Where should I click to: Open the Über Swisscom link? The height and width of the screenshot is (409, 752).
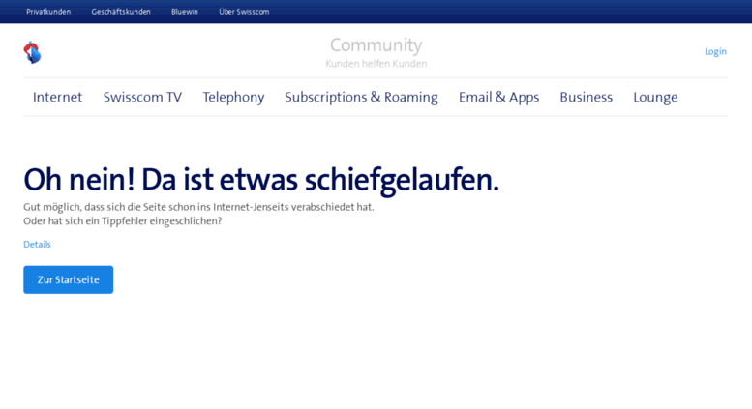point(244,12)
